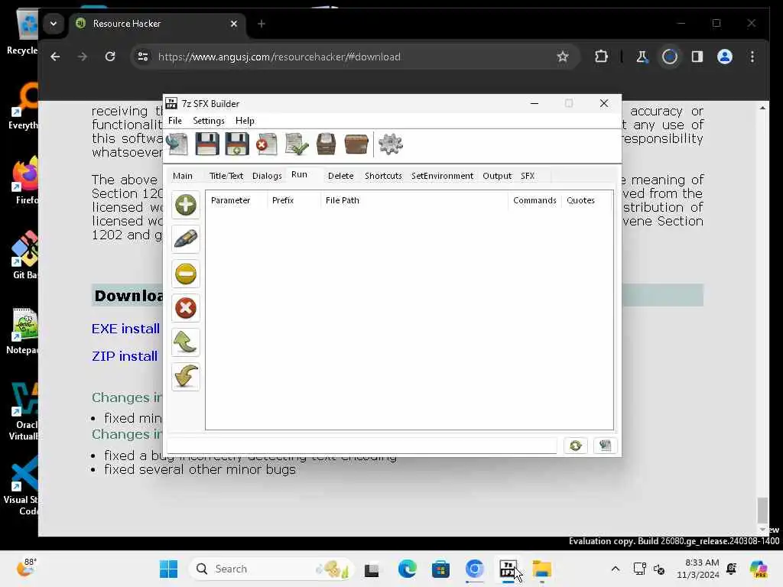
Task: Click the small document icon beside refresh
Action: click(x=606, y=446)
